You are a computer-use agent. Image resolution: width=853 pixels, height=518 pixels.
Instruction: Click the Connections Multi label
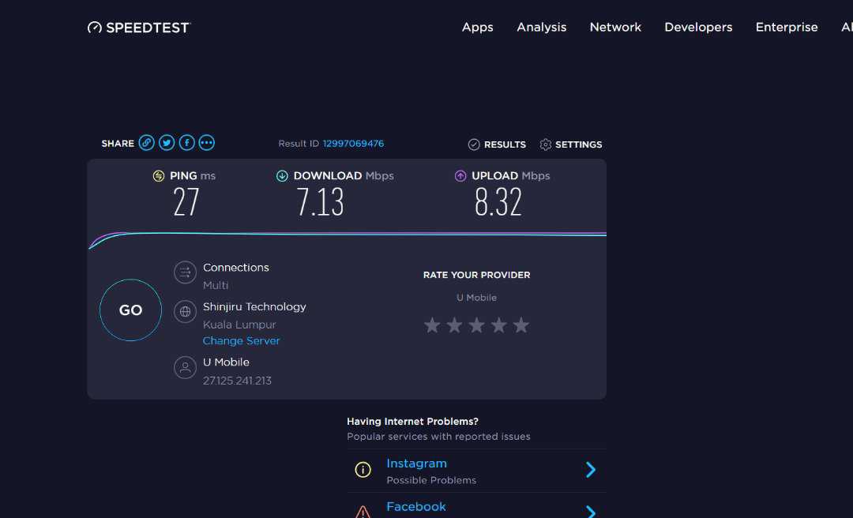click(x=216, y=285)
